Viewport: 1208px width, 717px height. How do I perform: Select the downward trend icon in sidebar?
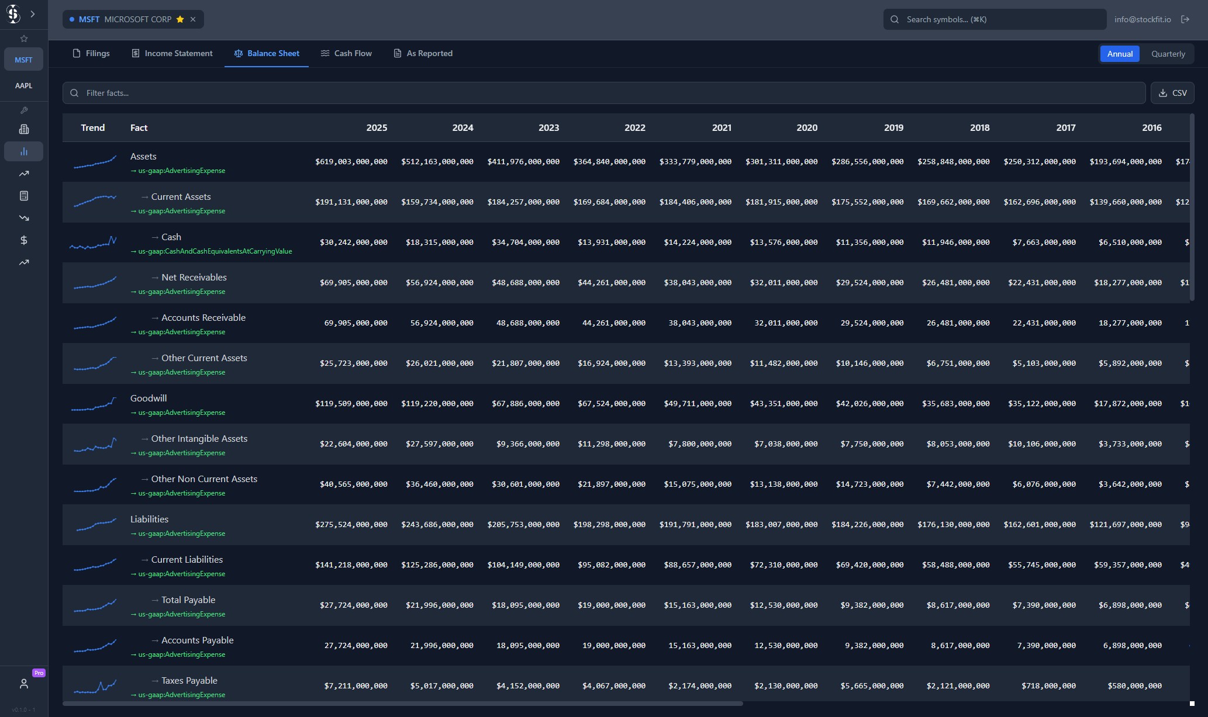pos(24,218)
